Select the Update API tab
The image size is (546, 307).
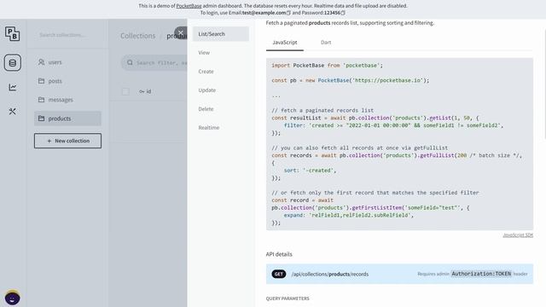coord(221,90)
